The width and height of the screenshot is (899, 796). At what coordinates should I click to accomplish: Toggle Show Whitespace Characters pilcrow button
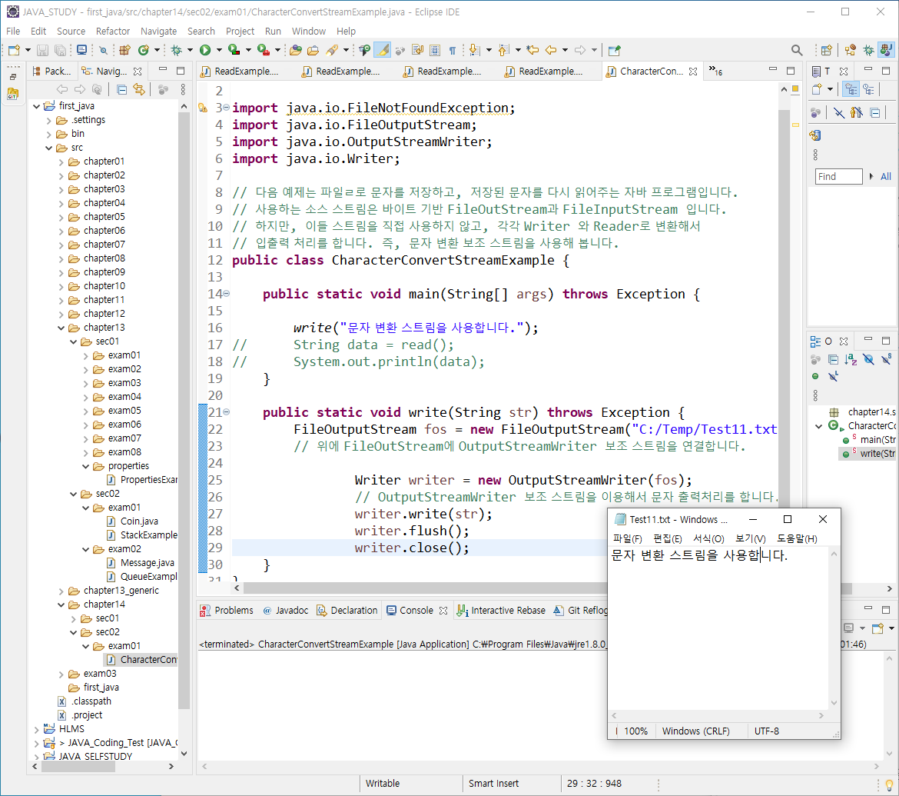pyautogui.click(x=453, y=50)
